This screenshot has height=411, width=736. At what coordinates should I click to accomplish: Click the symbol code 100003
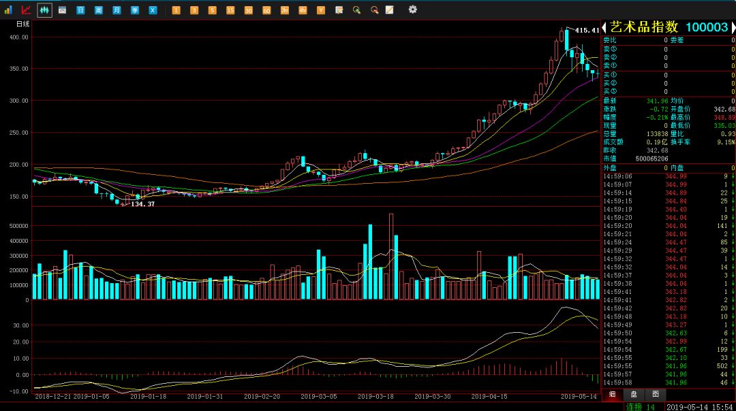click(x=707, y=27)
